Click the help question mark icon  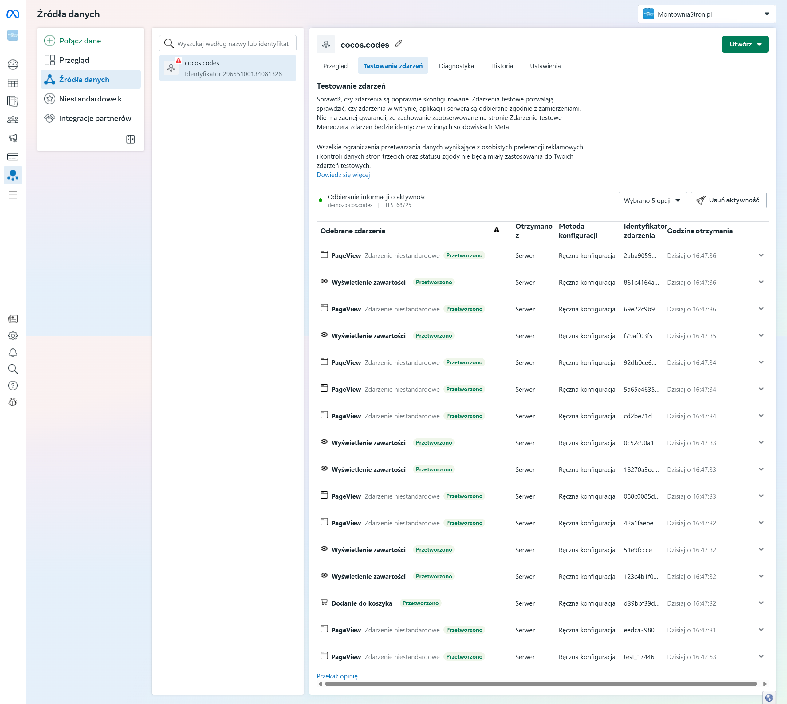tap(13, 386)
